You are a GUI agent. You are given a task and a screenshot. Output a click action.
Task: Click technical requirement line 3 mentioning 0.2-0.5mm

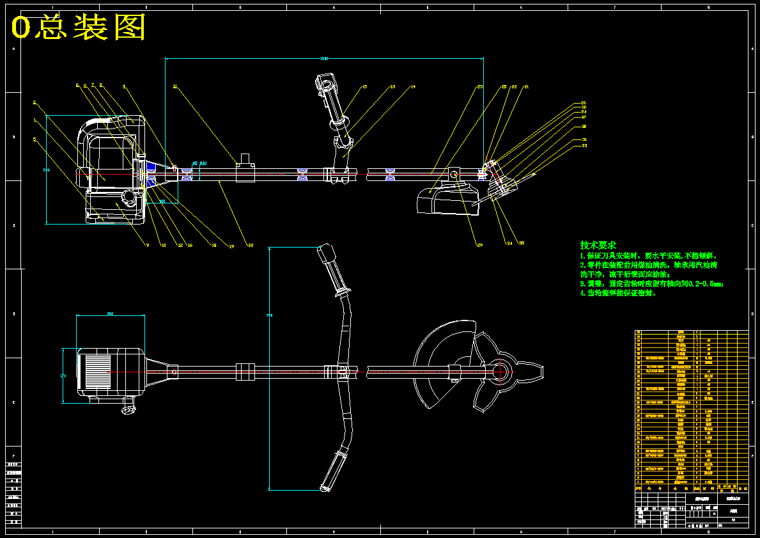pyautogui.click(x=651, y=284)
